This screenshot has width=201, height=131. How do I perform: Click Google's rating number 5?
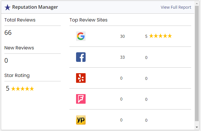tap(146, 36)
